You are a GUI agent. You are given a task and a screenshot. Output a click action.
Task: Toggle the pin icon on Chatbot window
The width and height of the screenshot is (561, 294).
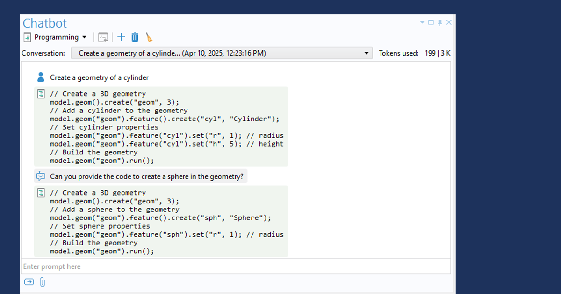[x=440, y=22]
